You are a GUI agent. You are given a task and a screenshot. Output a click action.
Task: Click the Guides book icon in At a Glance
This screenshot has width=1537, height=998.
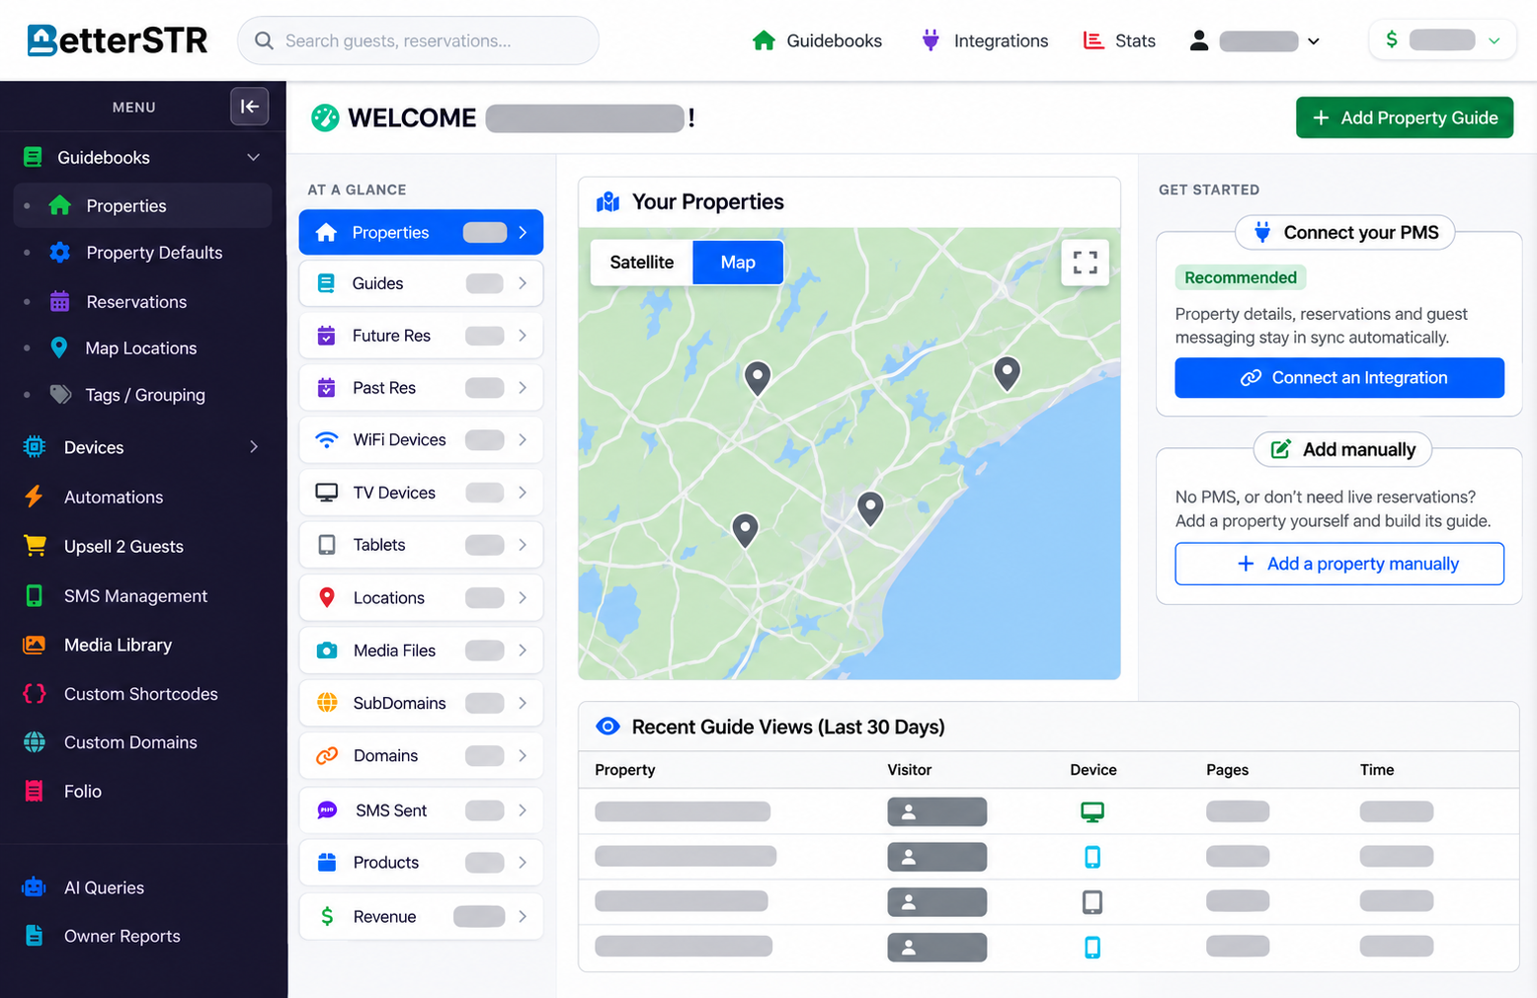click(326, 283)
